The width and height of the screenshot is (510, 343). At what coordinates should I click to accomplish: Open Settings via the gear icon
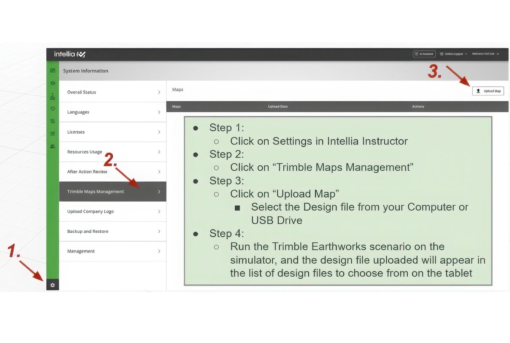tap(53, 285)
